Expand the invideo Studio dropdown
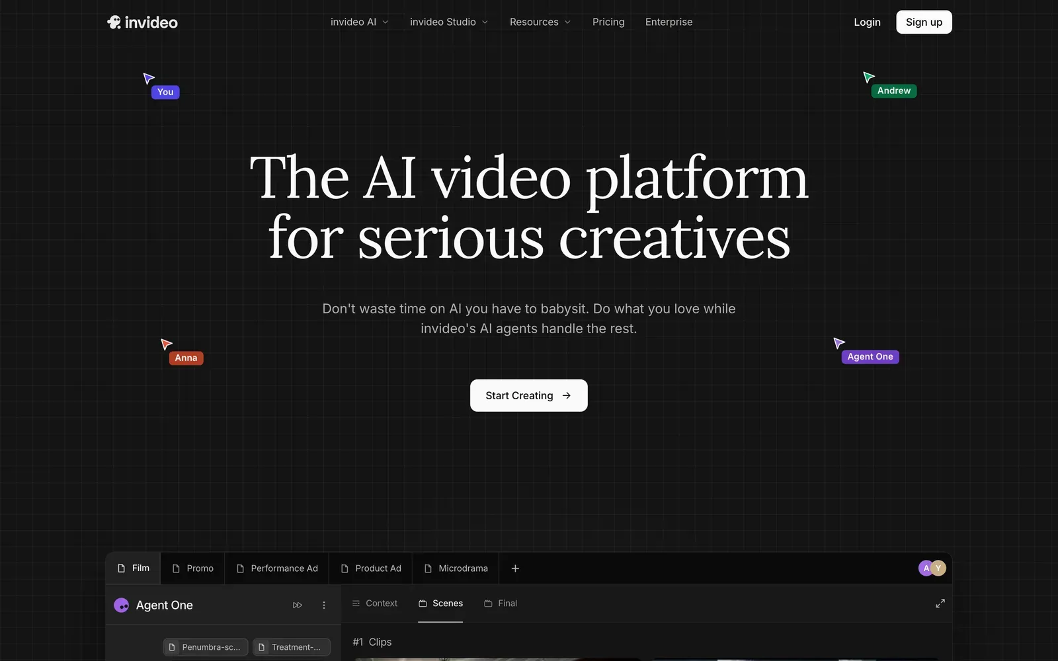1058x661 pixels. point(449,22)
